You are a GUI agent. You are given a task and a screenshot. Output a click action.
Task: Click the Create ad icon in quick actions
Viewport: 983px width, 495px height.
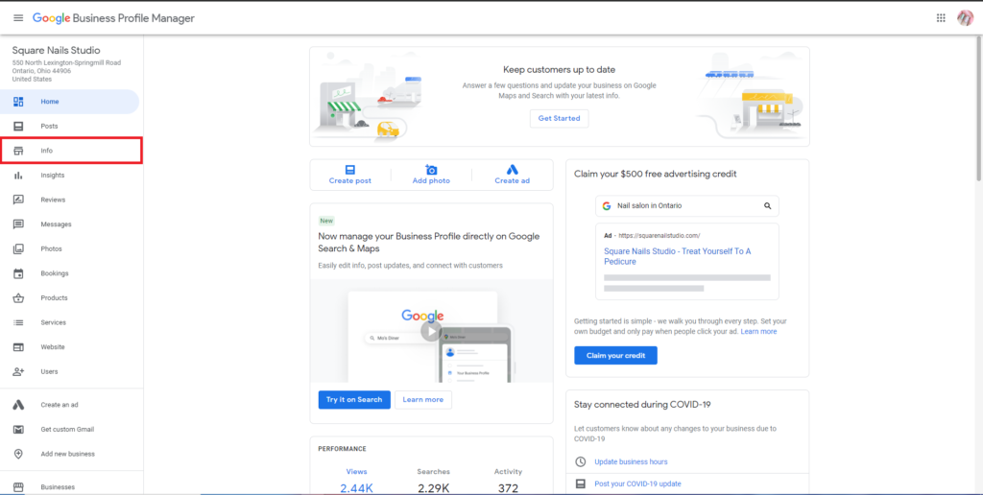coord(513,170)
